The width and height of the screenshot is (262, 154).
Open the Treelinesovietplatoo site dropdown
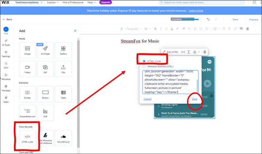28,3
